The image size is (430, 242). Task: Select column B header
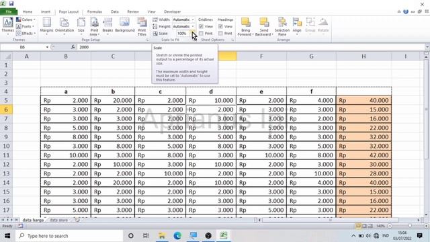66,56
